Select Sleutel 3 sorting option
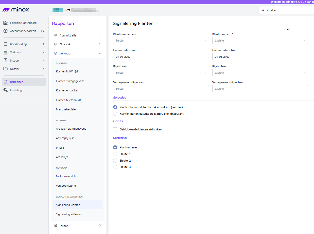The width and height of the screenshot is (314, 234). [x=115, y=167]
